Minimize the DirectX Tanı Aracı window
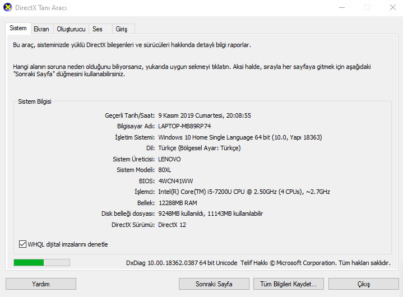The image size is (403, 297). coord(342,7)
